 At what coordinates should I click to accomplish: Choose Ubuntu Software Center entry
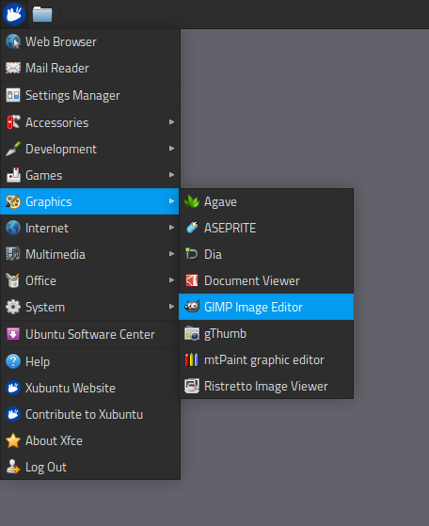(x=90, y=334)
